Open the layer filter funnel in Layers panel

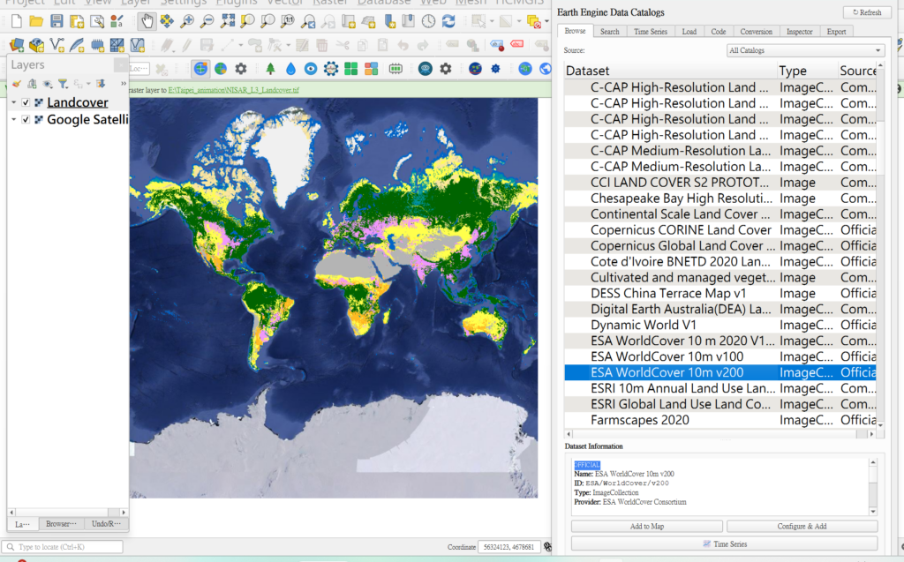pyautogui.click(x=63, y=84)
